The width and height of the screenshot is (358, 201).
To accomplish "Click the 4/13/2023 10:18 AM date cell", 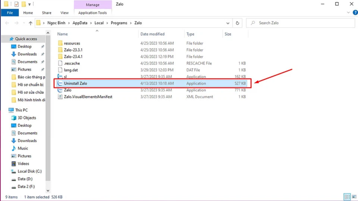I will click(157, 83).
